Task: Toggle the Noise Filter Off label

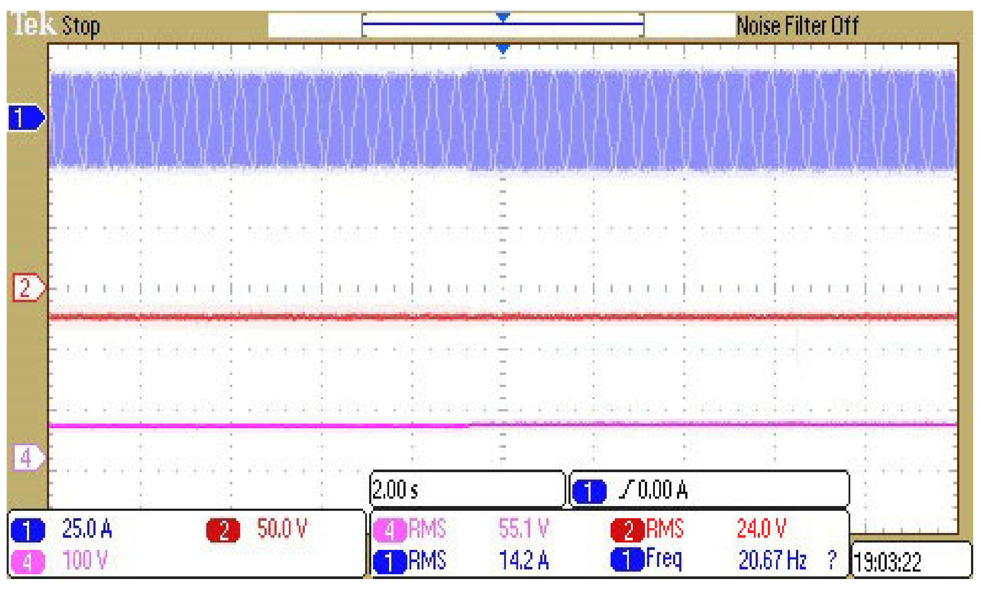Action: pyautogui.click(x=797, y=26)
